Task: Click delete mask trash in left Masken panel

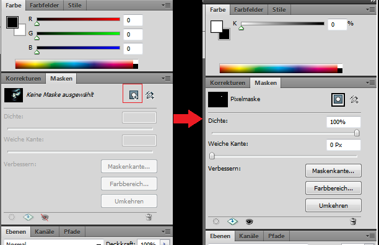Action: point(149,217)
